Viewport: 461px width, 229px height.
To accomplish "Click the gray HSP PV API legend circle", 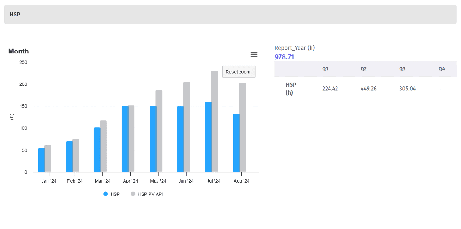I will tap(133, 194).
